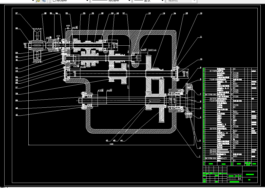Click part callout number 43
Image resolution: width=265 pixels, height=188 pixels.
114,140
